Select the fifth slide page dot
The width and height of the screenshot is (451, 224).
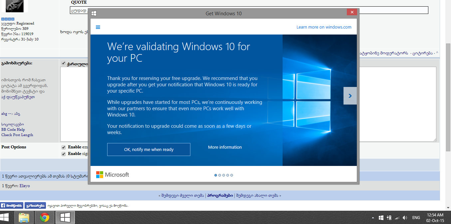(232, 175)
